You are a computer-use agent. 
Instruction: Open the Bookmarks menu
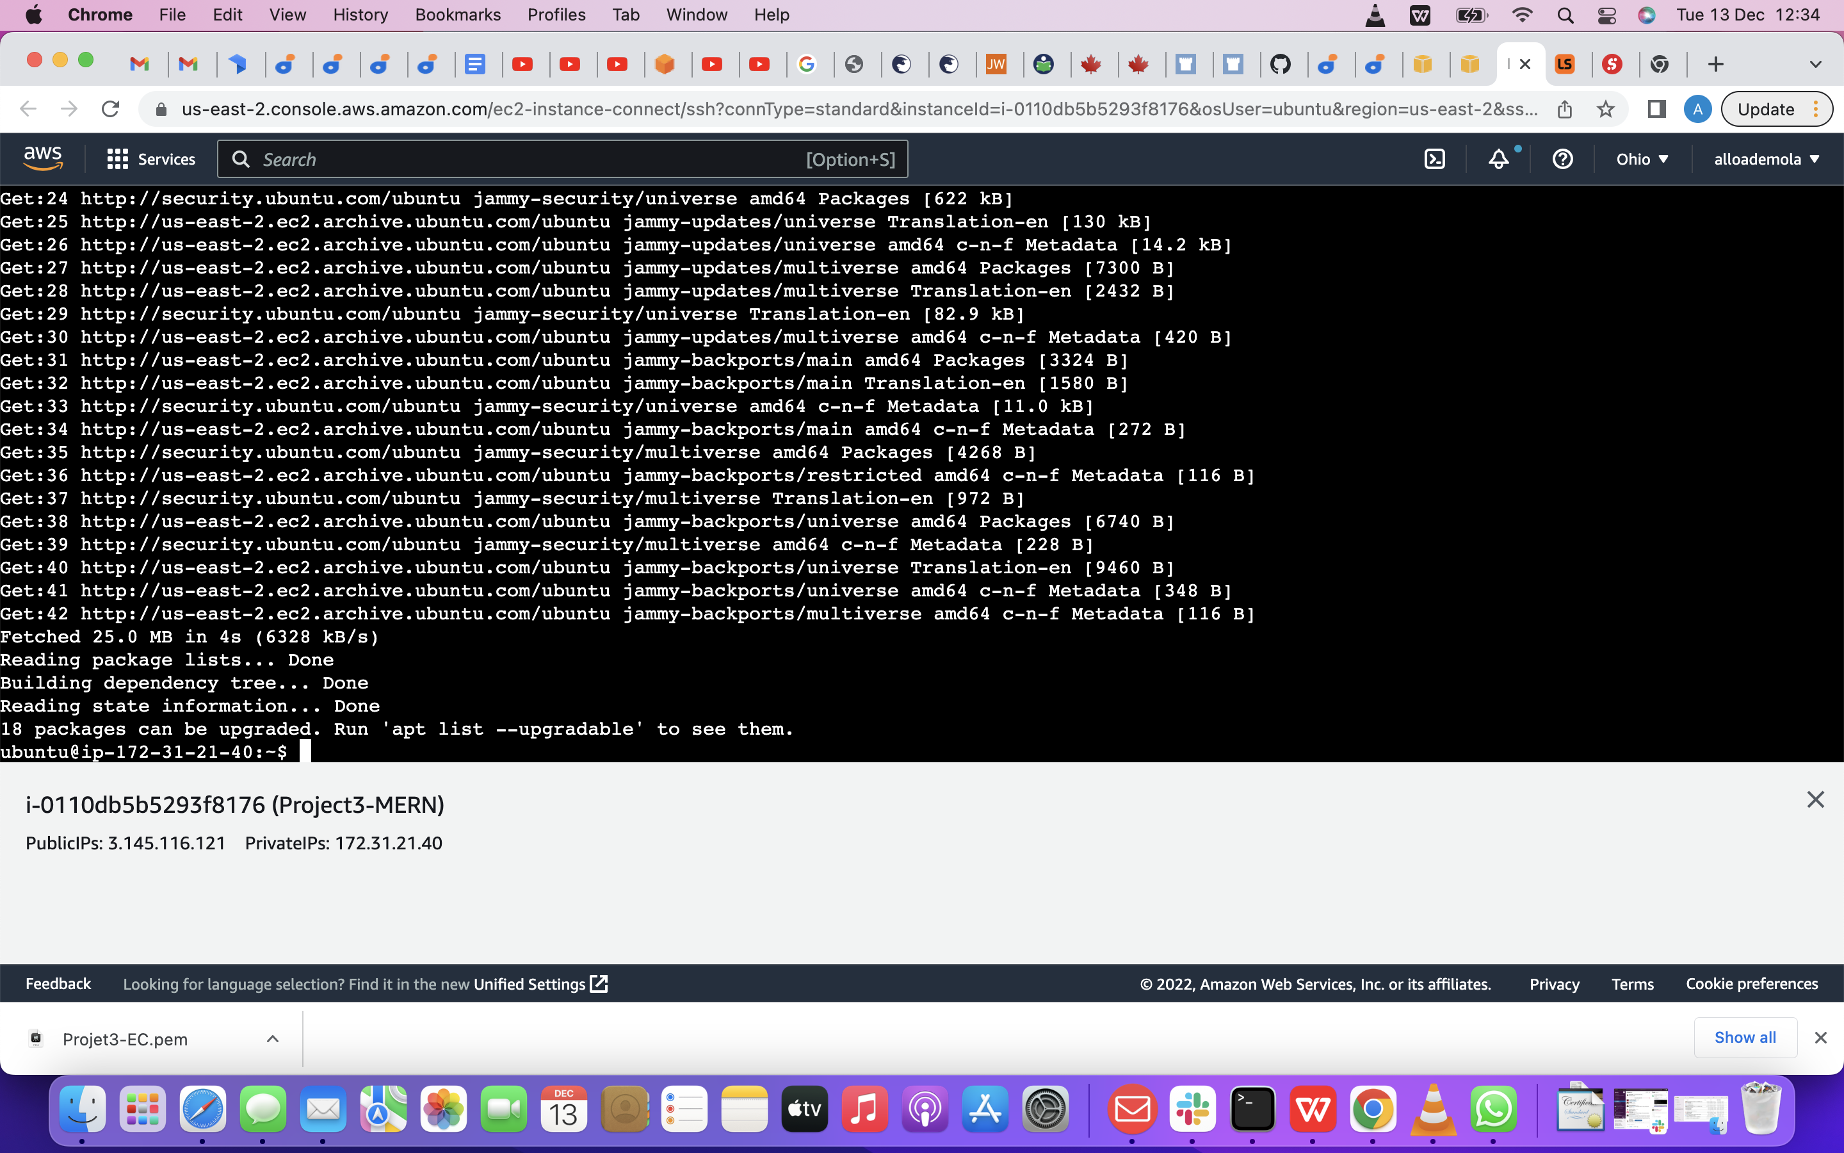coord(457,15)
